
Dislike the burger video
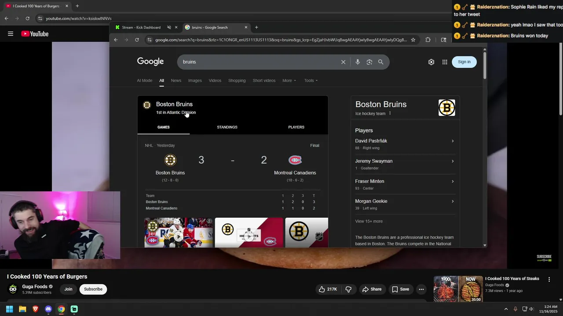coord(348,289)
